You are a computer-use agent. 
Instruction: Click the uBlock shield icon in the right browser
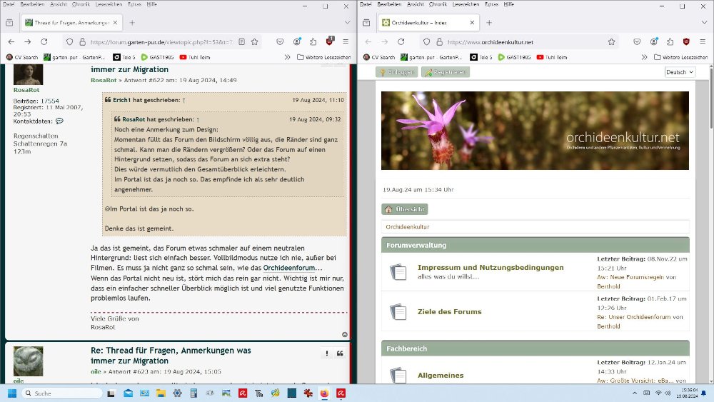[x=686, y=41]
